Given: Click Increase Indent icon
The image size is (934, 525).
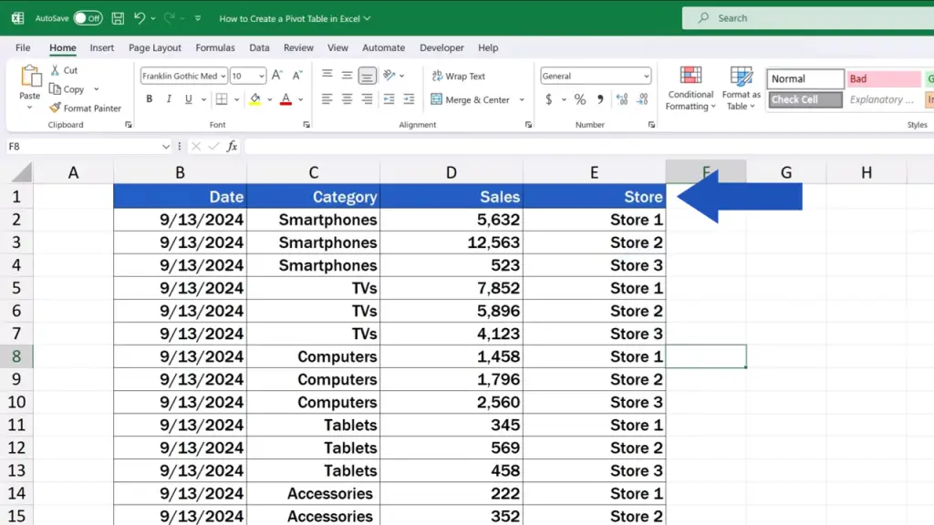Looking at the screenshot, I should [x=409, y=99].
